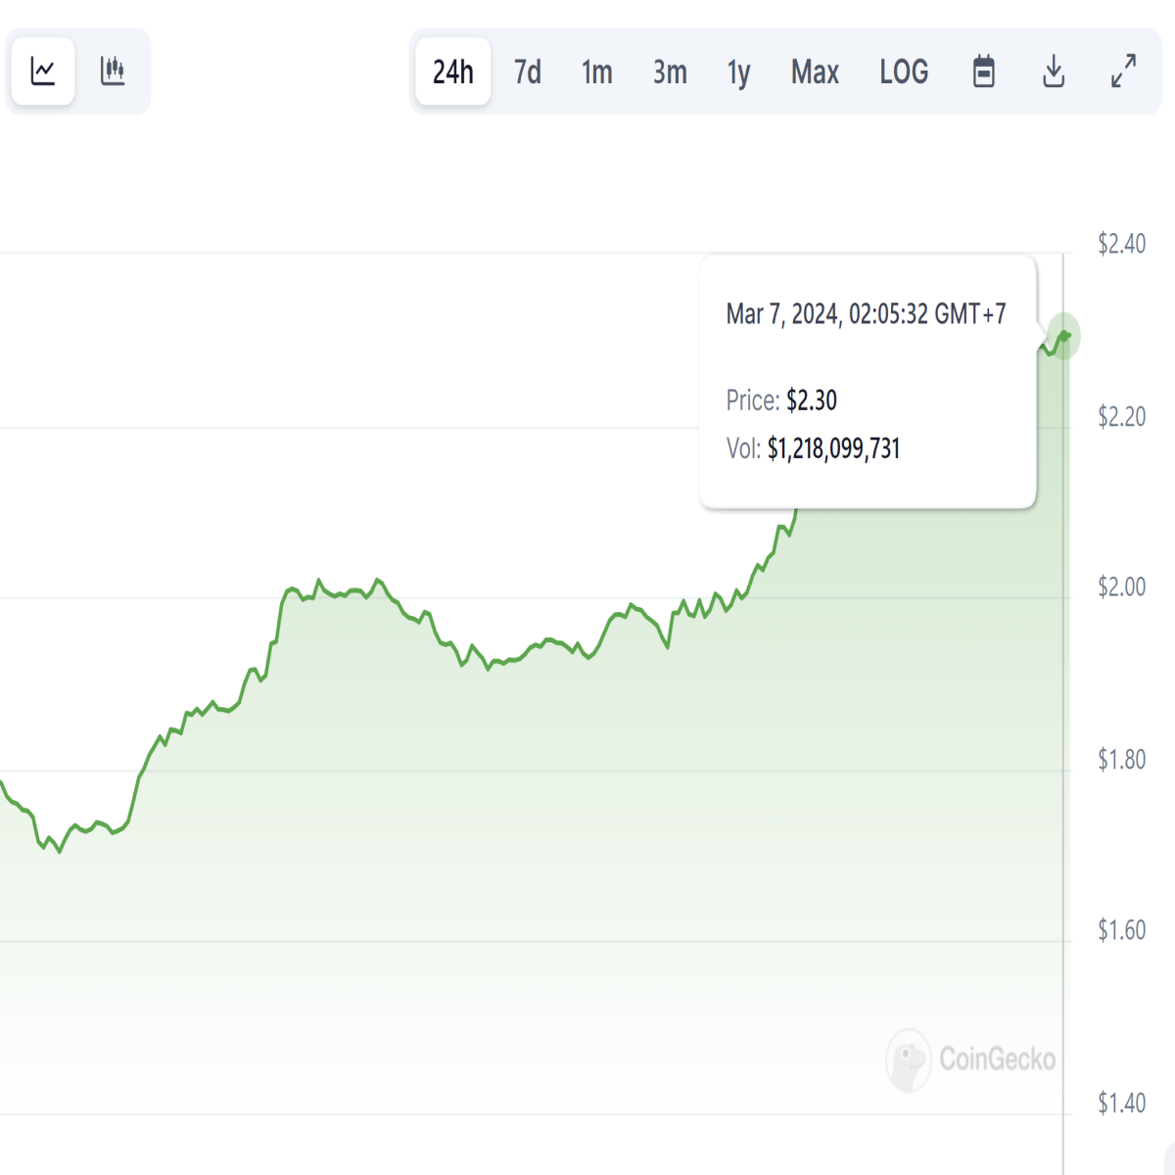
Task: Toggle LOG scale on chart
Action: pyautogui.click(x=904, y=71)
